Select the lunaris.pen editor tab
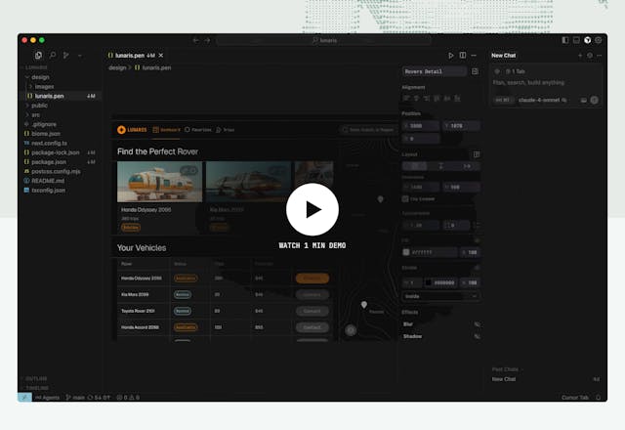The width and height of the screenshot is (625, 430). click(x=134, y=56)
